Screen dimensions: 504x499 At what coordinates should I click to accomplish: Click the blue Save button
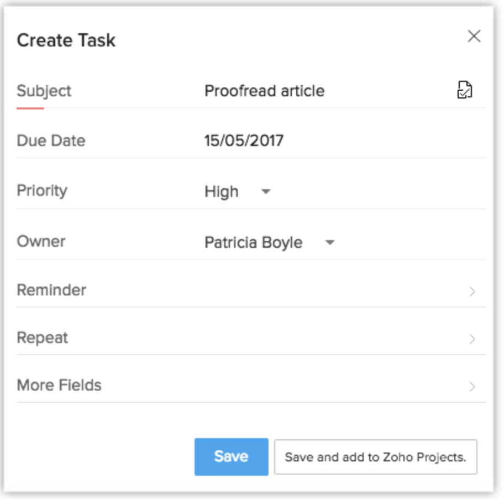[231, 456]
